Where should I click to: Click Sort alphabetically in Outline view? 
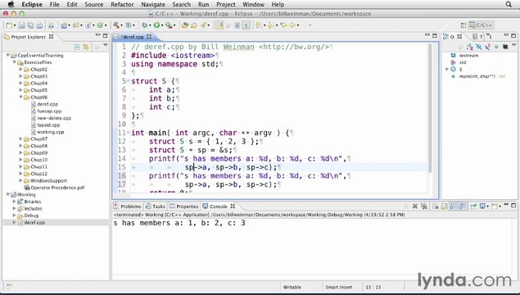pos(470,48)
